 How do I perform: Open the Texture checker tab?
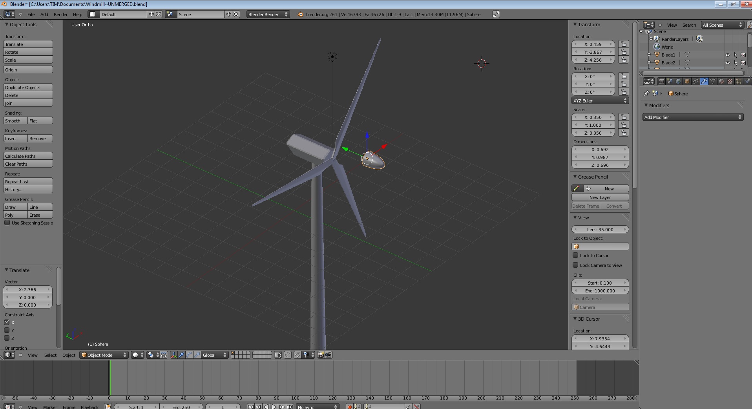pos(730,81)
